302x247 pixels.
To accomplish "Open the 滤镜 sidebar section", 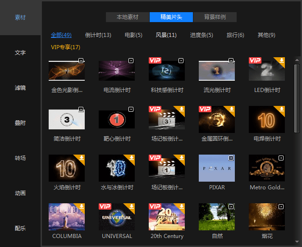I will click(x=20, y=88).
